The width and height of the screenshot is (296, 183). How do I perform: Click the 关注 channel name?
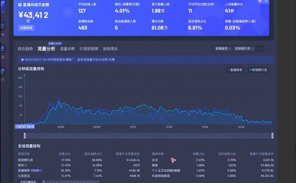pos(155,160)
